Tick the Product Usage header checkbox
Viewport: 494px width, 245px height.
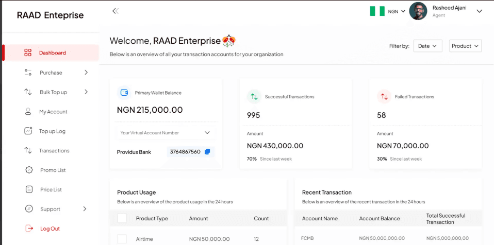point(122,218)
